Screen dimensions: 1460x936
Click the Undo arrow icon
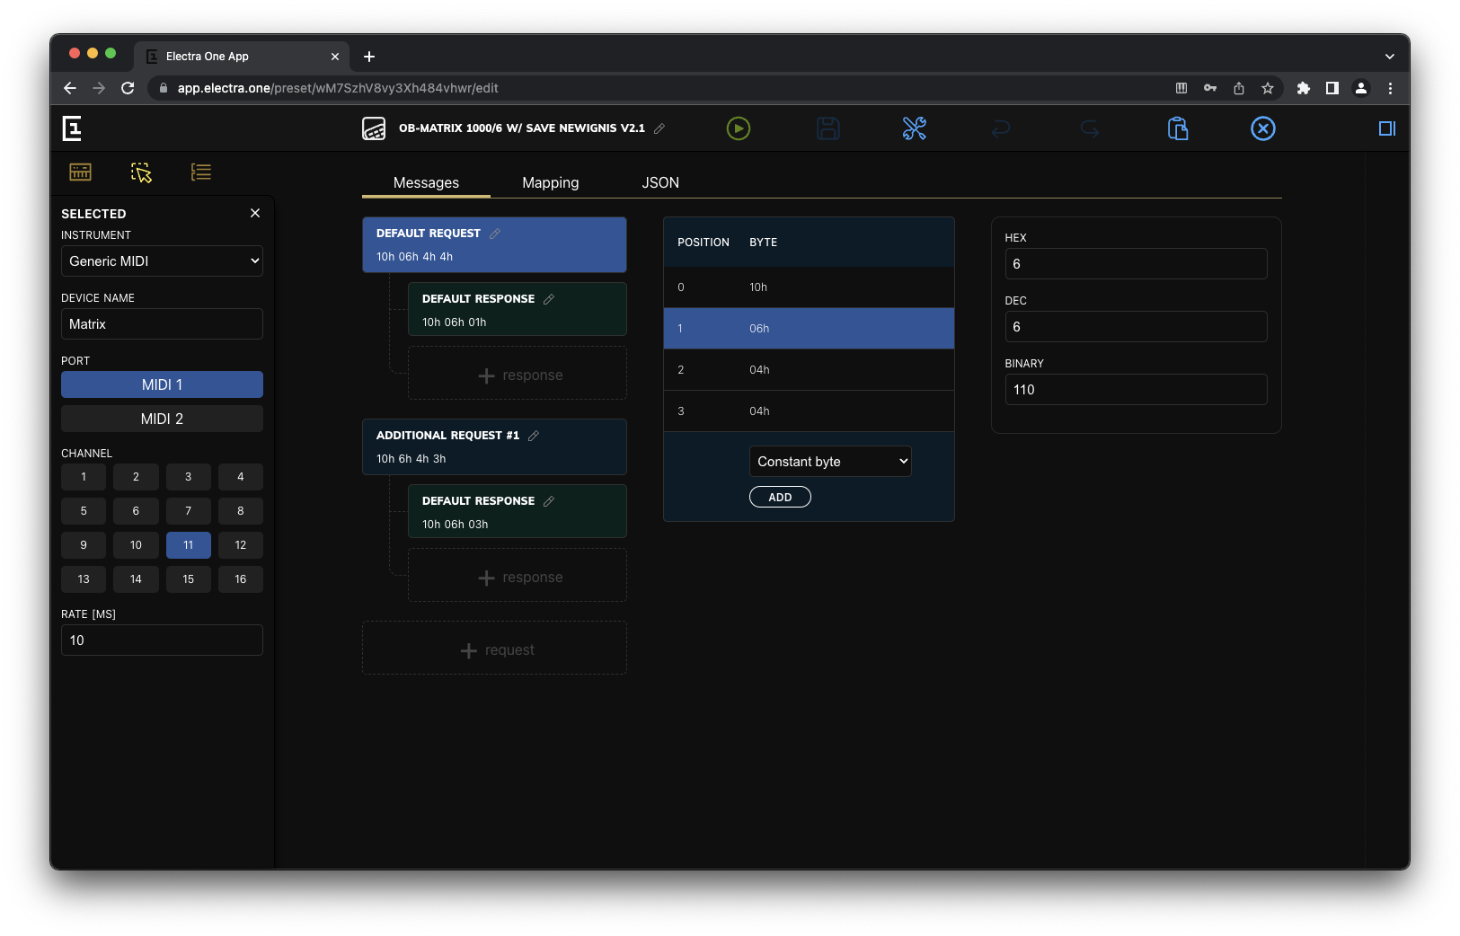tap(1002, 128)
